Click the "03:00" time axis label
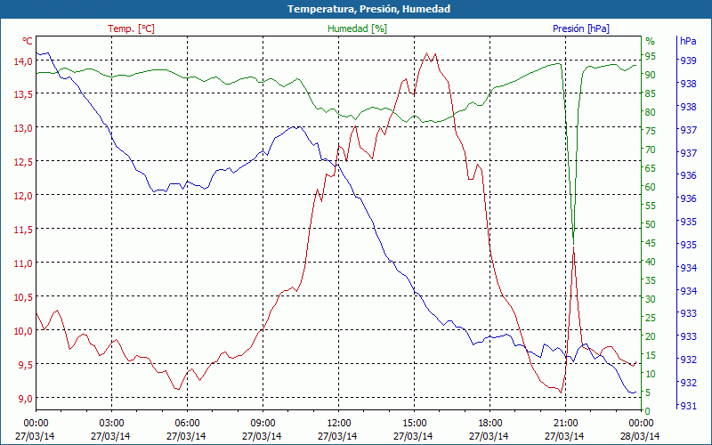 110,424
